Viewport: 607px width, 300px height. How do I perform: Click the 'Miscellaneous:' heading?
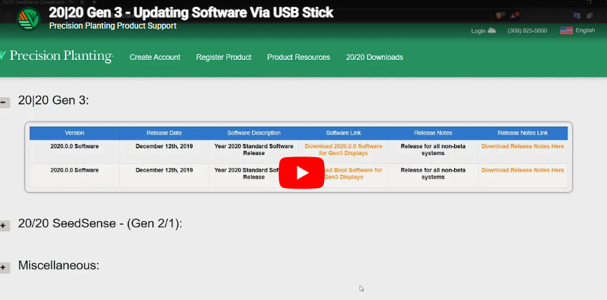tap(59, 265)
